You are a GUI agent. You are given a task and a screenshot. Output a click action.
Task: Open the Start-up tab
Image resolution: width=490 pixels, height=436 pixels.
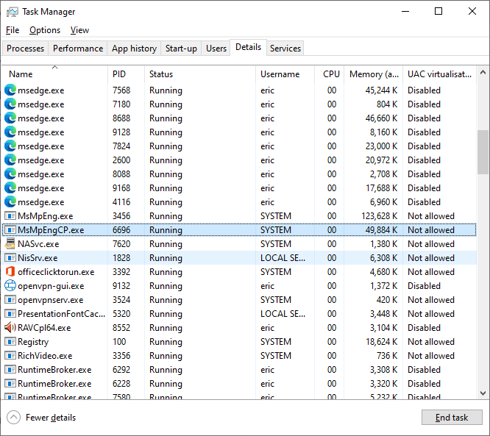[181, 49]
